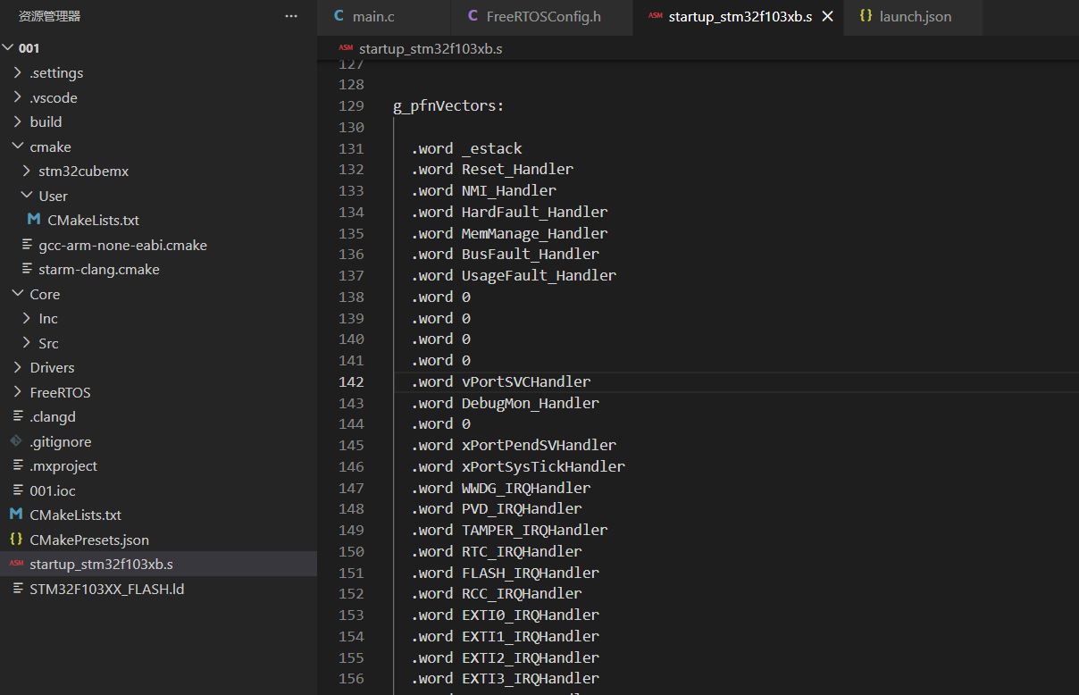The width and height of the screenshot is (1079, 695).
Task: Click line number 129 in the gutter
Action: pos(351,105)
